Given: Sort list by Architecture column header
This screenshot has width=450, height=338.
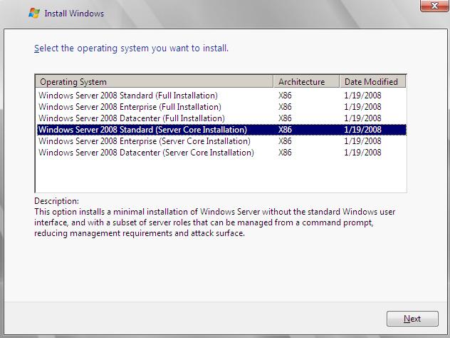Looking at the screenshot, I should click(305, 81).
